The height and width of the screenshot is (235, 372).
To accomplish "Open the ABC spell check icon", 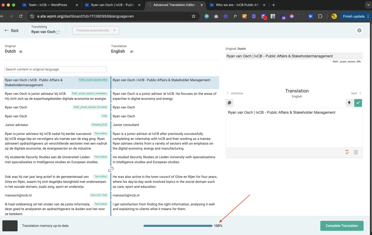I will tap(347, 152).
